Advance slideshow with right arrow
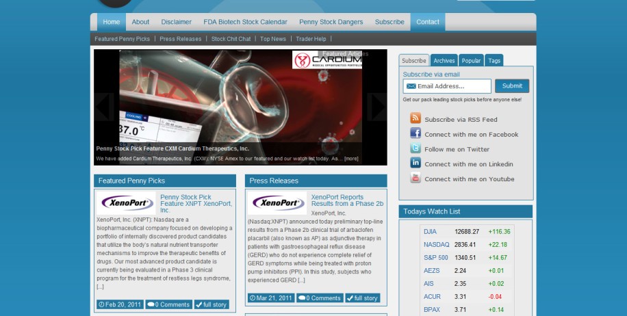627x316 pixels. point(377,107)
